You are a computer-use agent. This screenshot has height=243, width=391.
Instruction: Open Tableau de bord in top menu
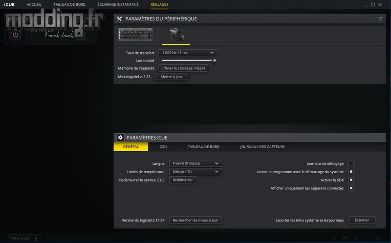[69, 4]
